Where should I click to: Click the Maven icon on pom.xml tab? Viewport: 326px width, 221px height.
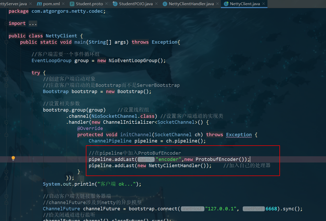click(39, 4)
